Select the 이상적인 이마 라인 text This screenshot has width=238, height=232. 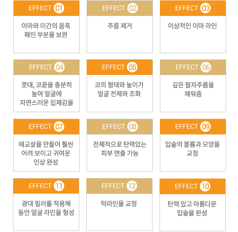[x=192, y=26]
